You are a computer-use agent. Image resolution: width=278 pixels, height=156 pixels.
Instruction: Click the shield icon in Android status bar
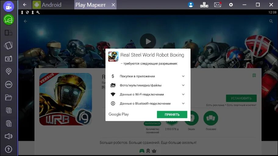27,12
